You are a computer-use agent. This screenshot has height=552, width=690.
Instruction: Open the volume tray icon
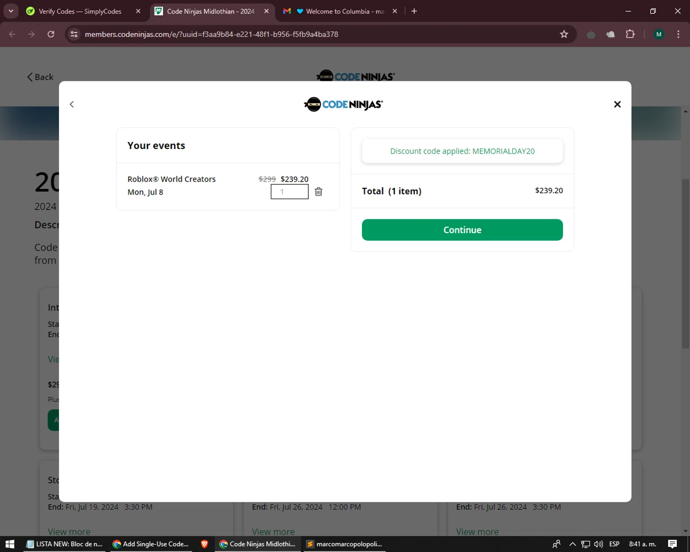click(598, 544)
